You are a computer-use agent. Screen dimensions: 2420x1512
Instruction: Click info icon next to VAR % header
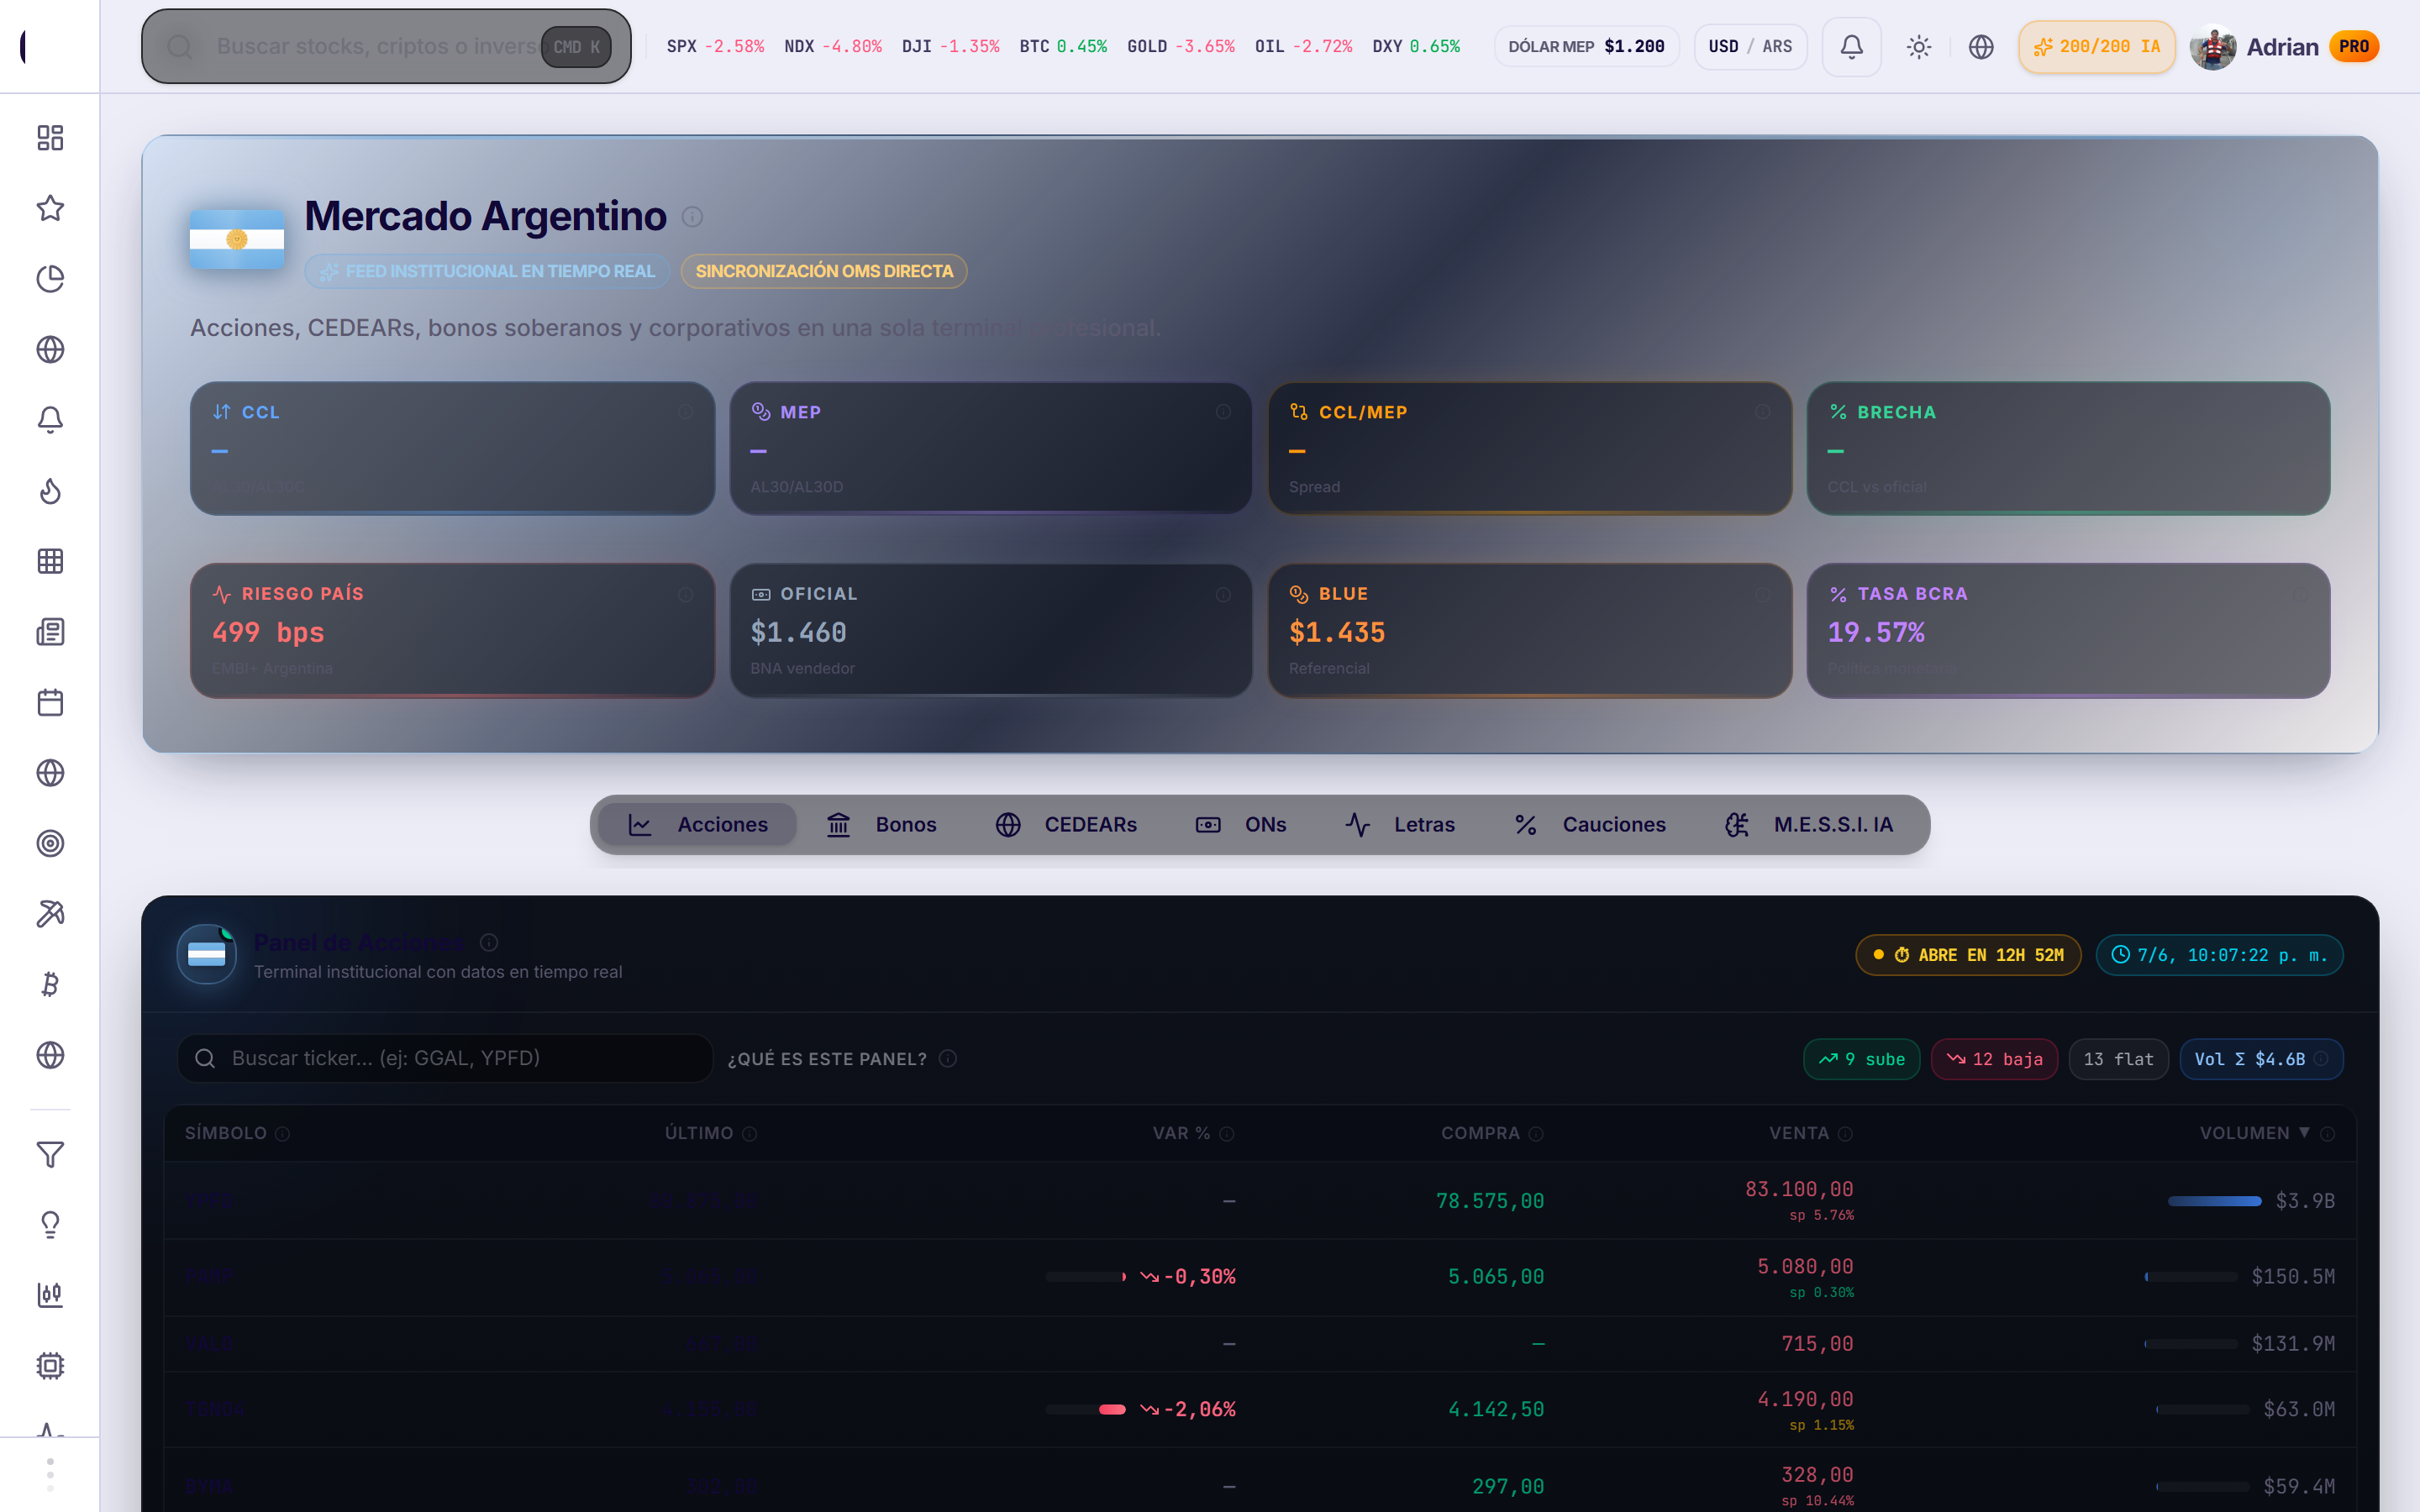(1227, 1134)
